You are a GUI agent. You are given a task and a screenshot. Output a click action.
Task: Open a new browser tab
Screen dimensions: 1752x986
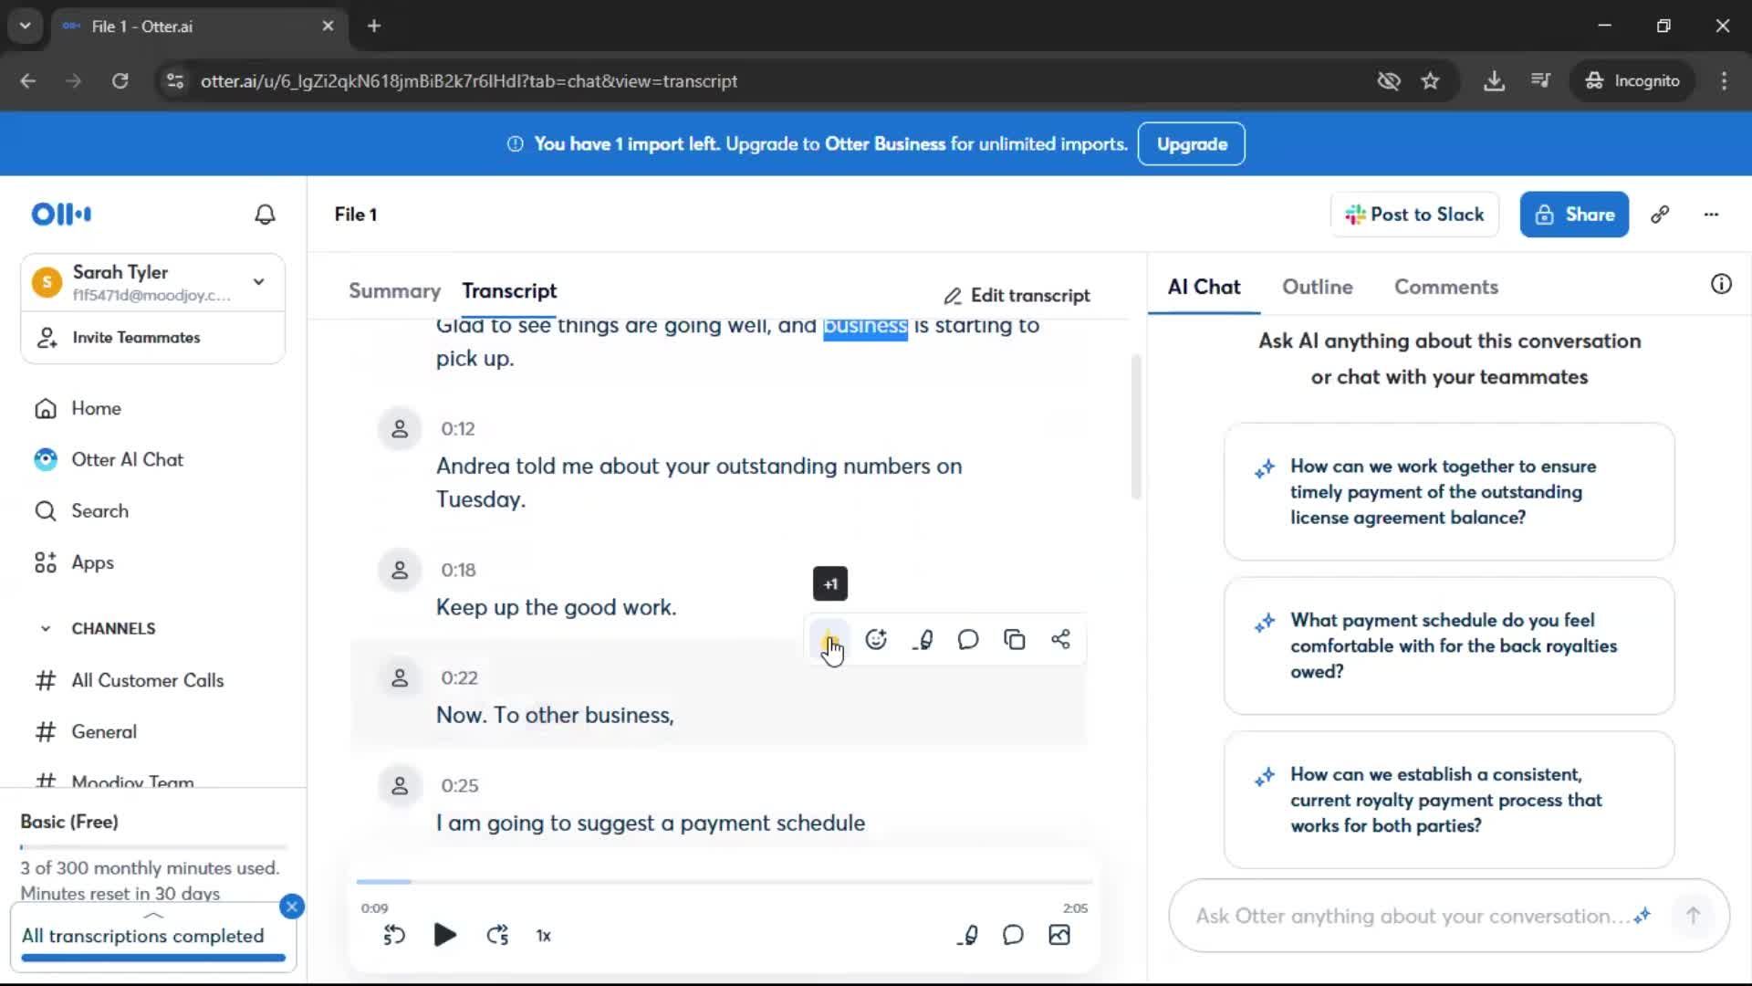point(374,26)
